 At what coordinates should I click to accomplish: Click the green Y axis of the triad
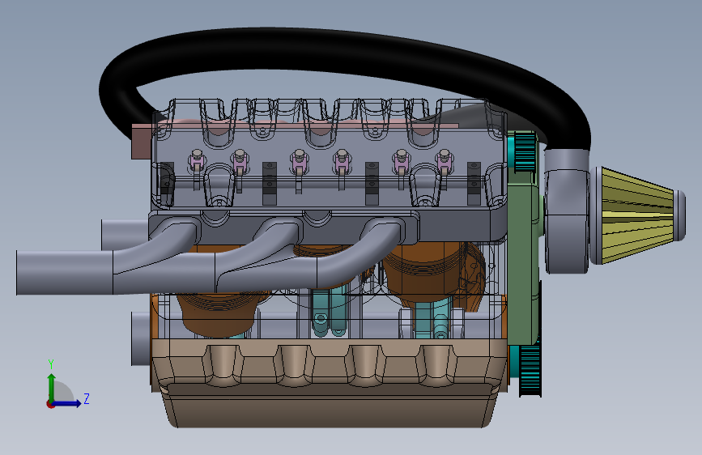tap(52, 387)
